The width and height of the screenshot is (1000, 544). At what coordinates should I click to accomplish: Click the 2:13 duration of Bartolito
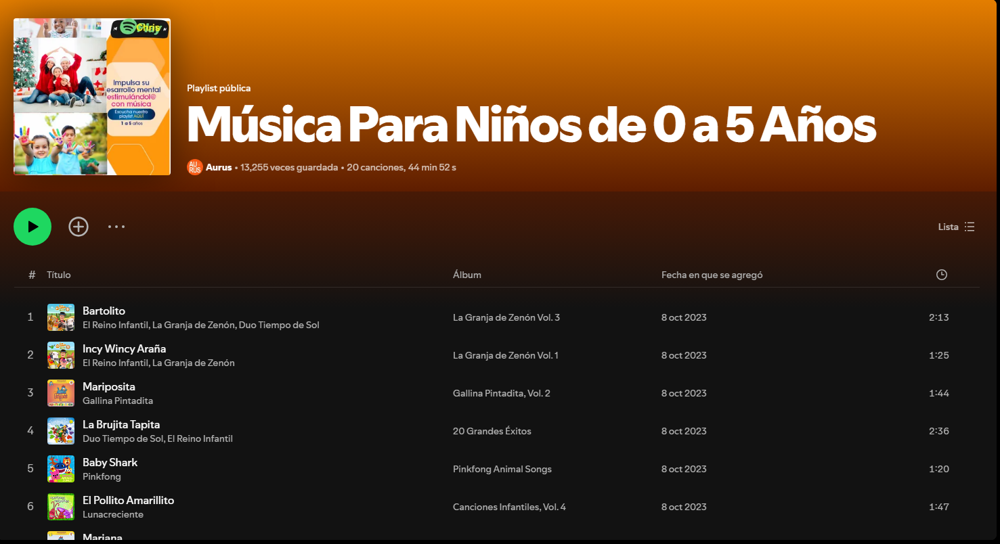point(939,317)
